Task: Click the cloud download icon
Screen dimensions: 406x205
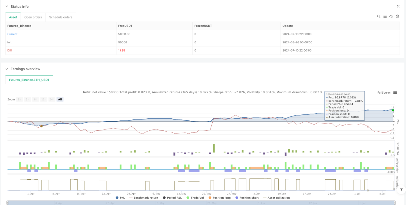Action: [391, 16]
